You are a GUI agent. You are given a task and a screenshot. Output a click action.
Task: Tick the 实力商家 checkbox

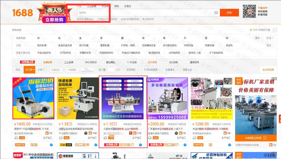click(x=145, y=62)
